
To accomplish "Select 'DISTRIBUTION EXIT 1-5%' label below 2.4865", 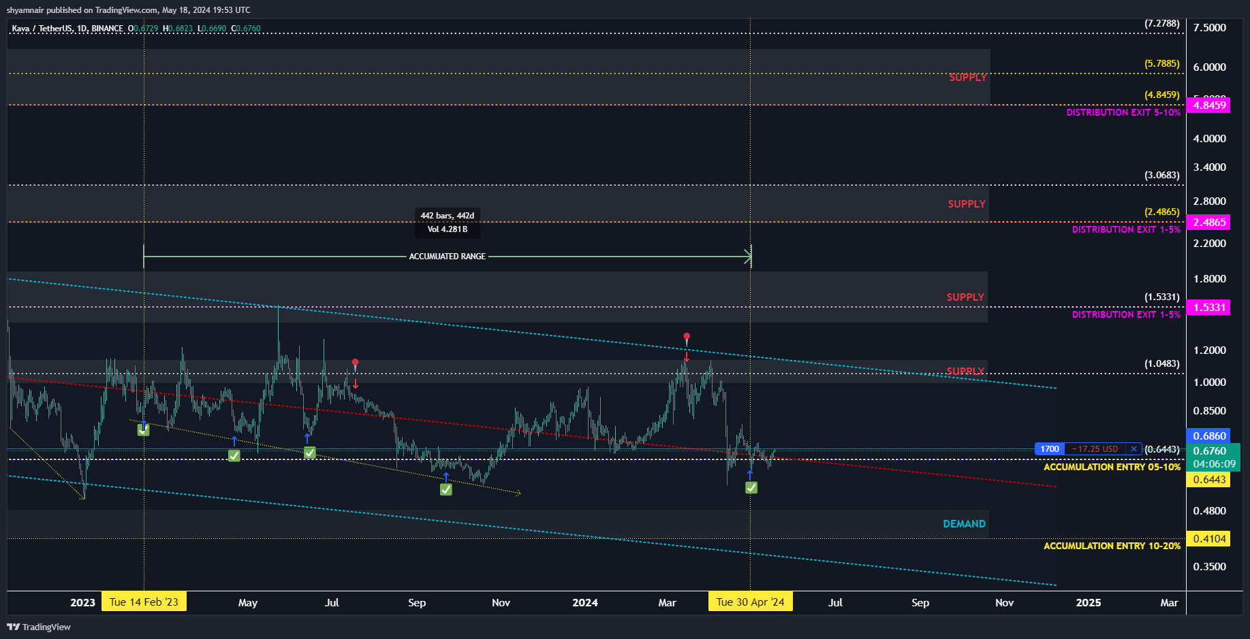I will [x=1126, y=230].
